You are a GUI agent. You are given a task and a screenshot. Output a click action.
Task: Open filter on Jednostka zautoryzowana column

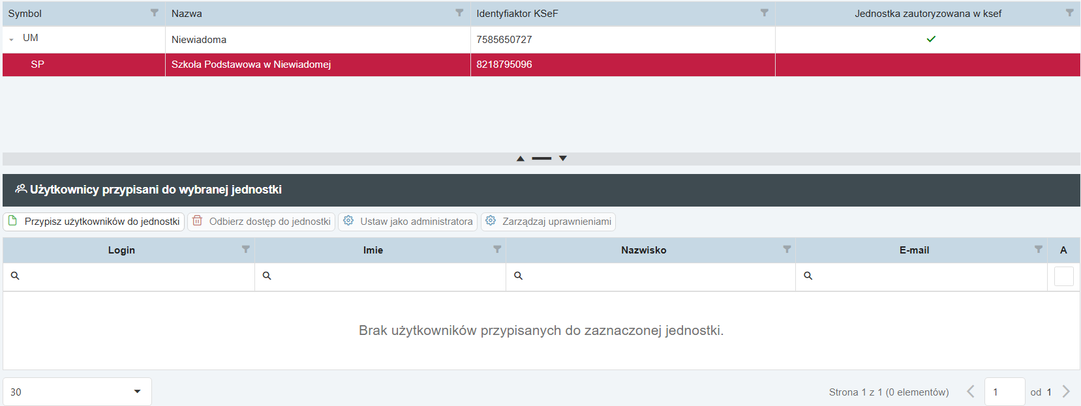1070,13
